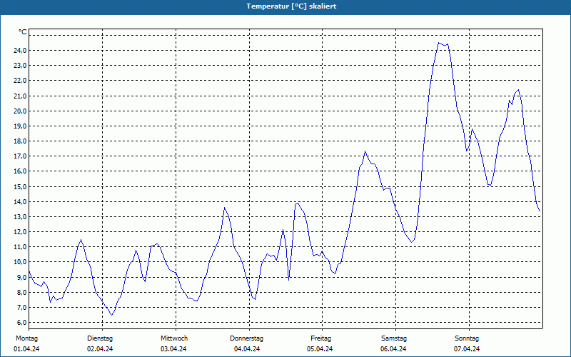Select the 12,0 y-axis value
This screenshot has height=357, width=571.
(20, 231)
